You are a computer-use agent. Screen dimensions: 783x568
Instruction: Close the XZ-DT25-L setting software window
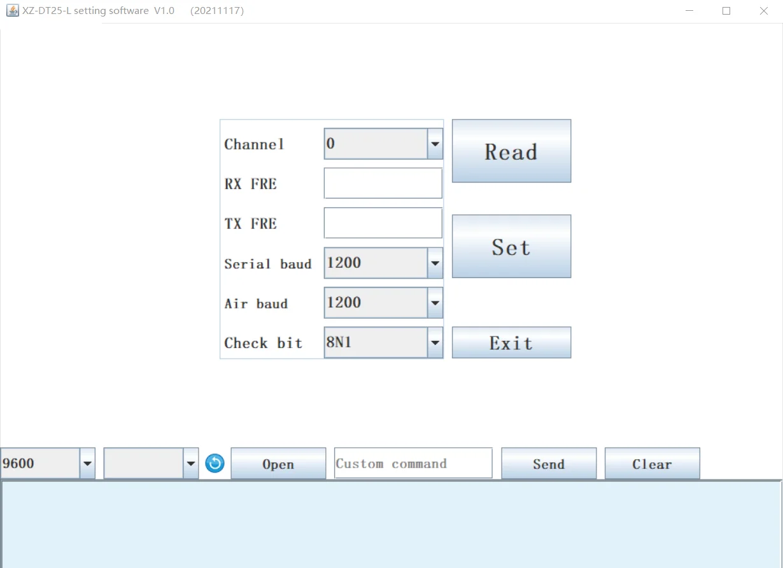click(764, 11)
